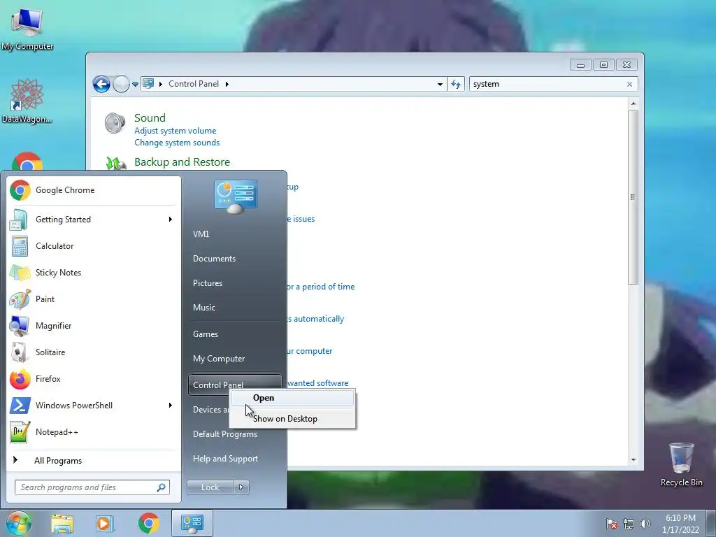This screenshot has width=716, height=537.
Task: Click the scrollbar down arrow
Action: [633, 460]
